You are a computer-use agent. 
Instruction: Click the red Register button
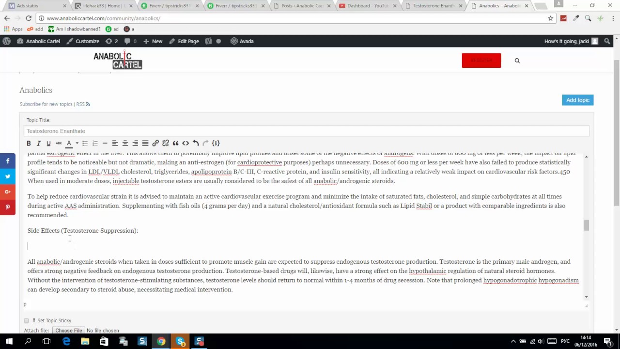pos(481,61)
